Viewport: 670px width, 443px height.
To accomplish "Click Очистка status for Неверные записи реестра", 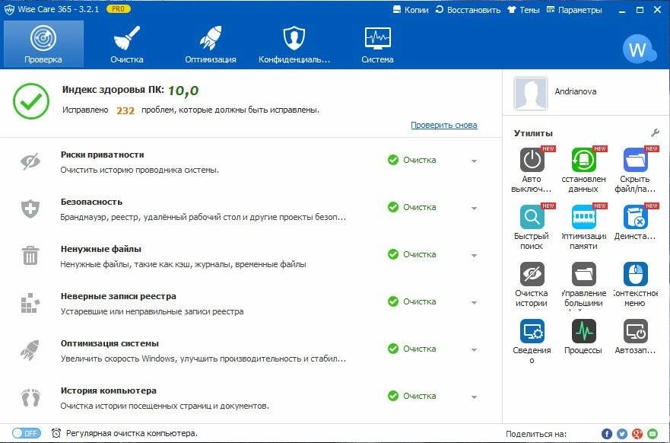I will pyautogui.click(x=412, y=301).
